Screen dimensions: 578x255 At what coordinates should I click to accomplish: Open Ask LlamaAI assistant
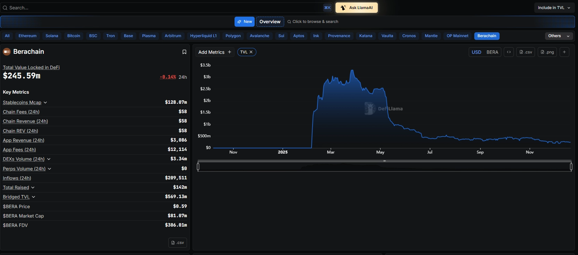(357, 8)
